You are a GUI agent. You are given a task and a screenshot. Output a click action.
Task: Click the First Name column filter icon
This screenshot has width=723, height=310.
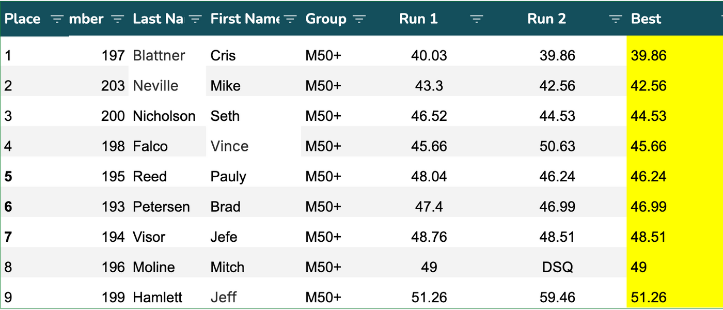tap(290, 19)
